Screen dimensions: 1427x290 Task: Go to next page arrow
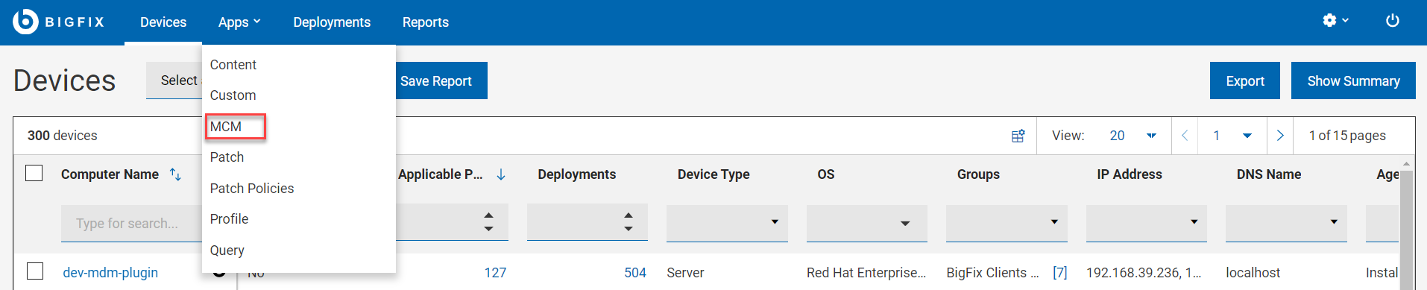coord(1280,136)
